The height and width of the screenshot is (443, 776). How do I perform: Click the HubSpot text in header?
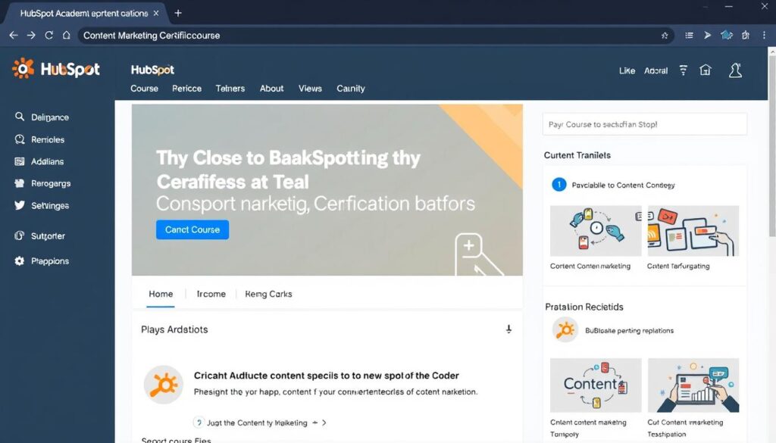152,70
